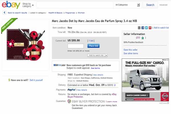Click Sell it yourself link
This screenshot has width=171, height=114.
click(x=36, y=80)
